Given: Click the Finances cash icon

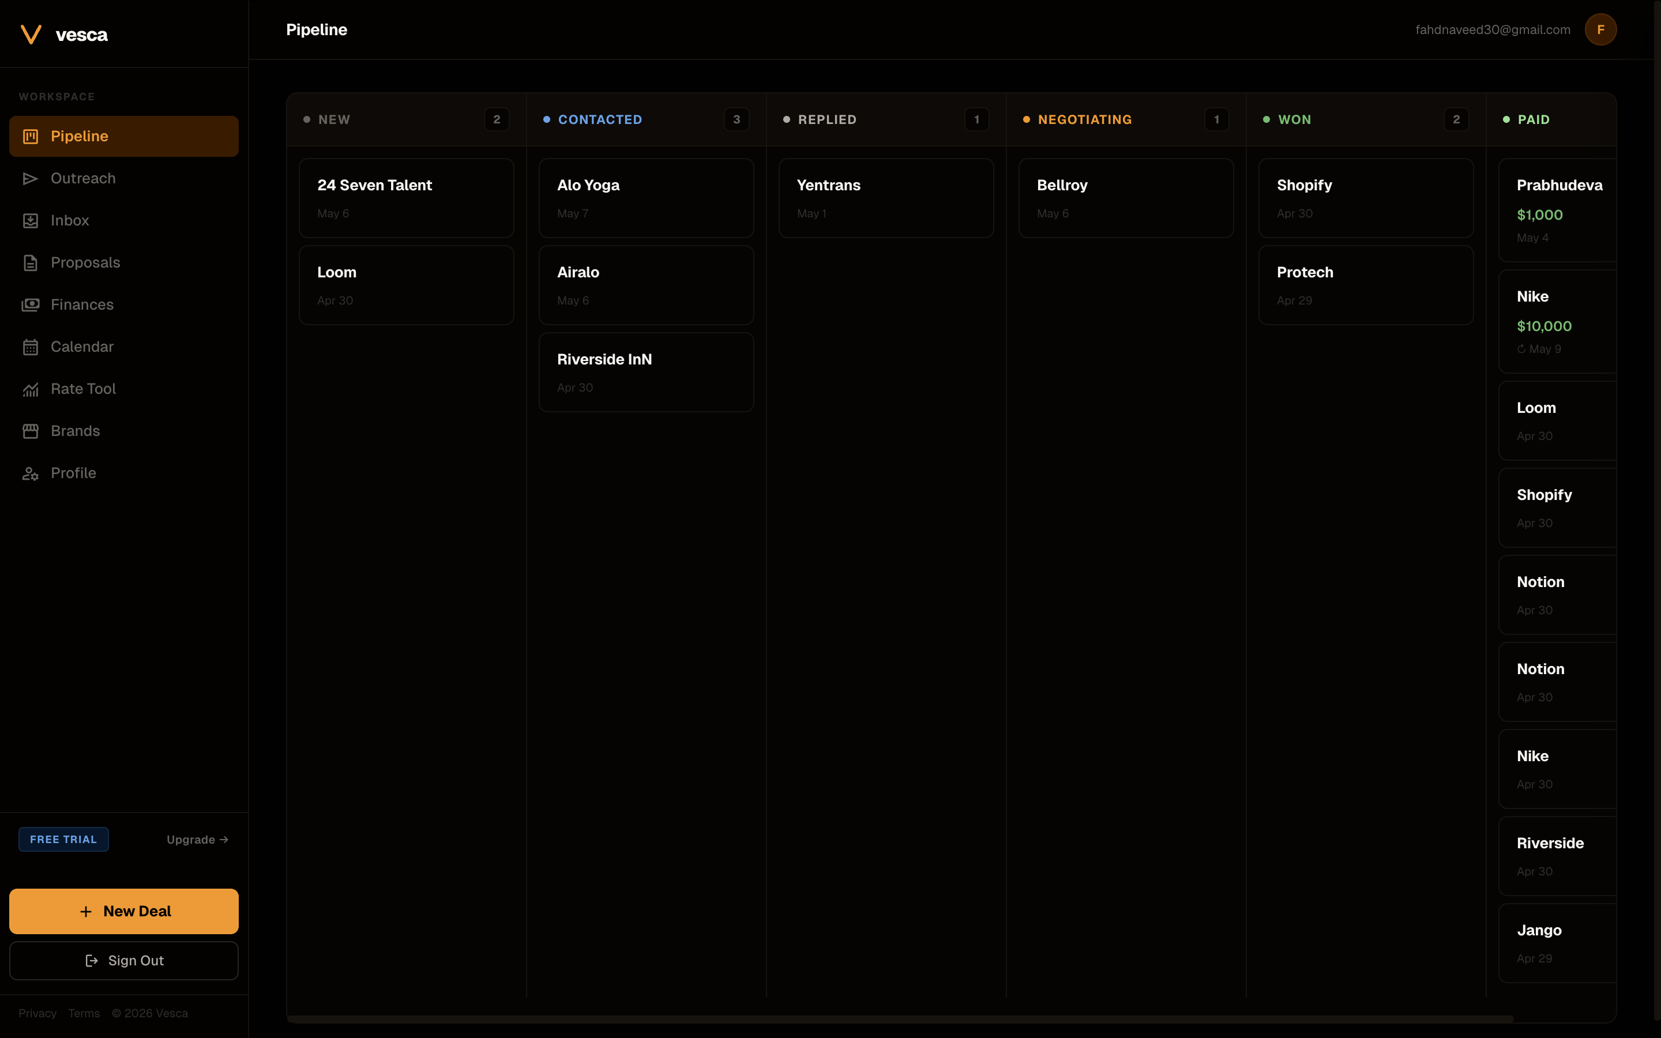Looking at the screenshot, I should tap(30, 305).
